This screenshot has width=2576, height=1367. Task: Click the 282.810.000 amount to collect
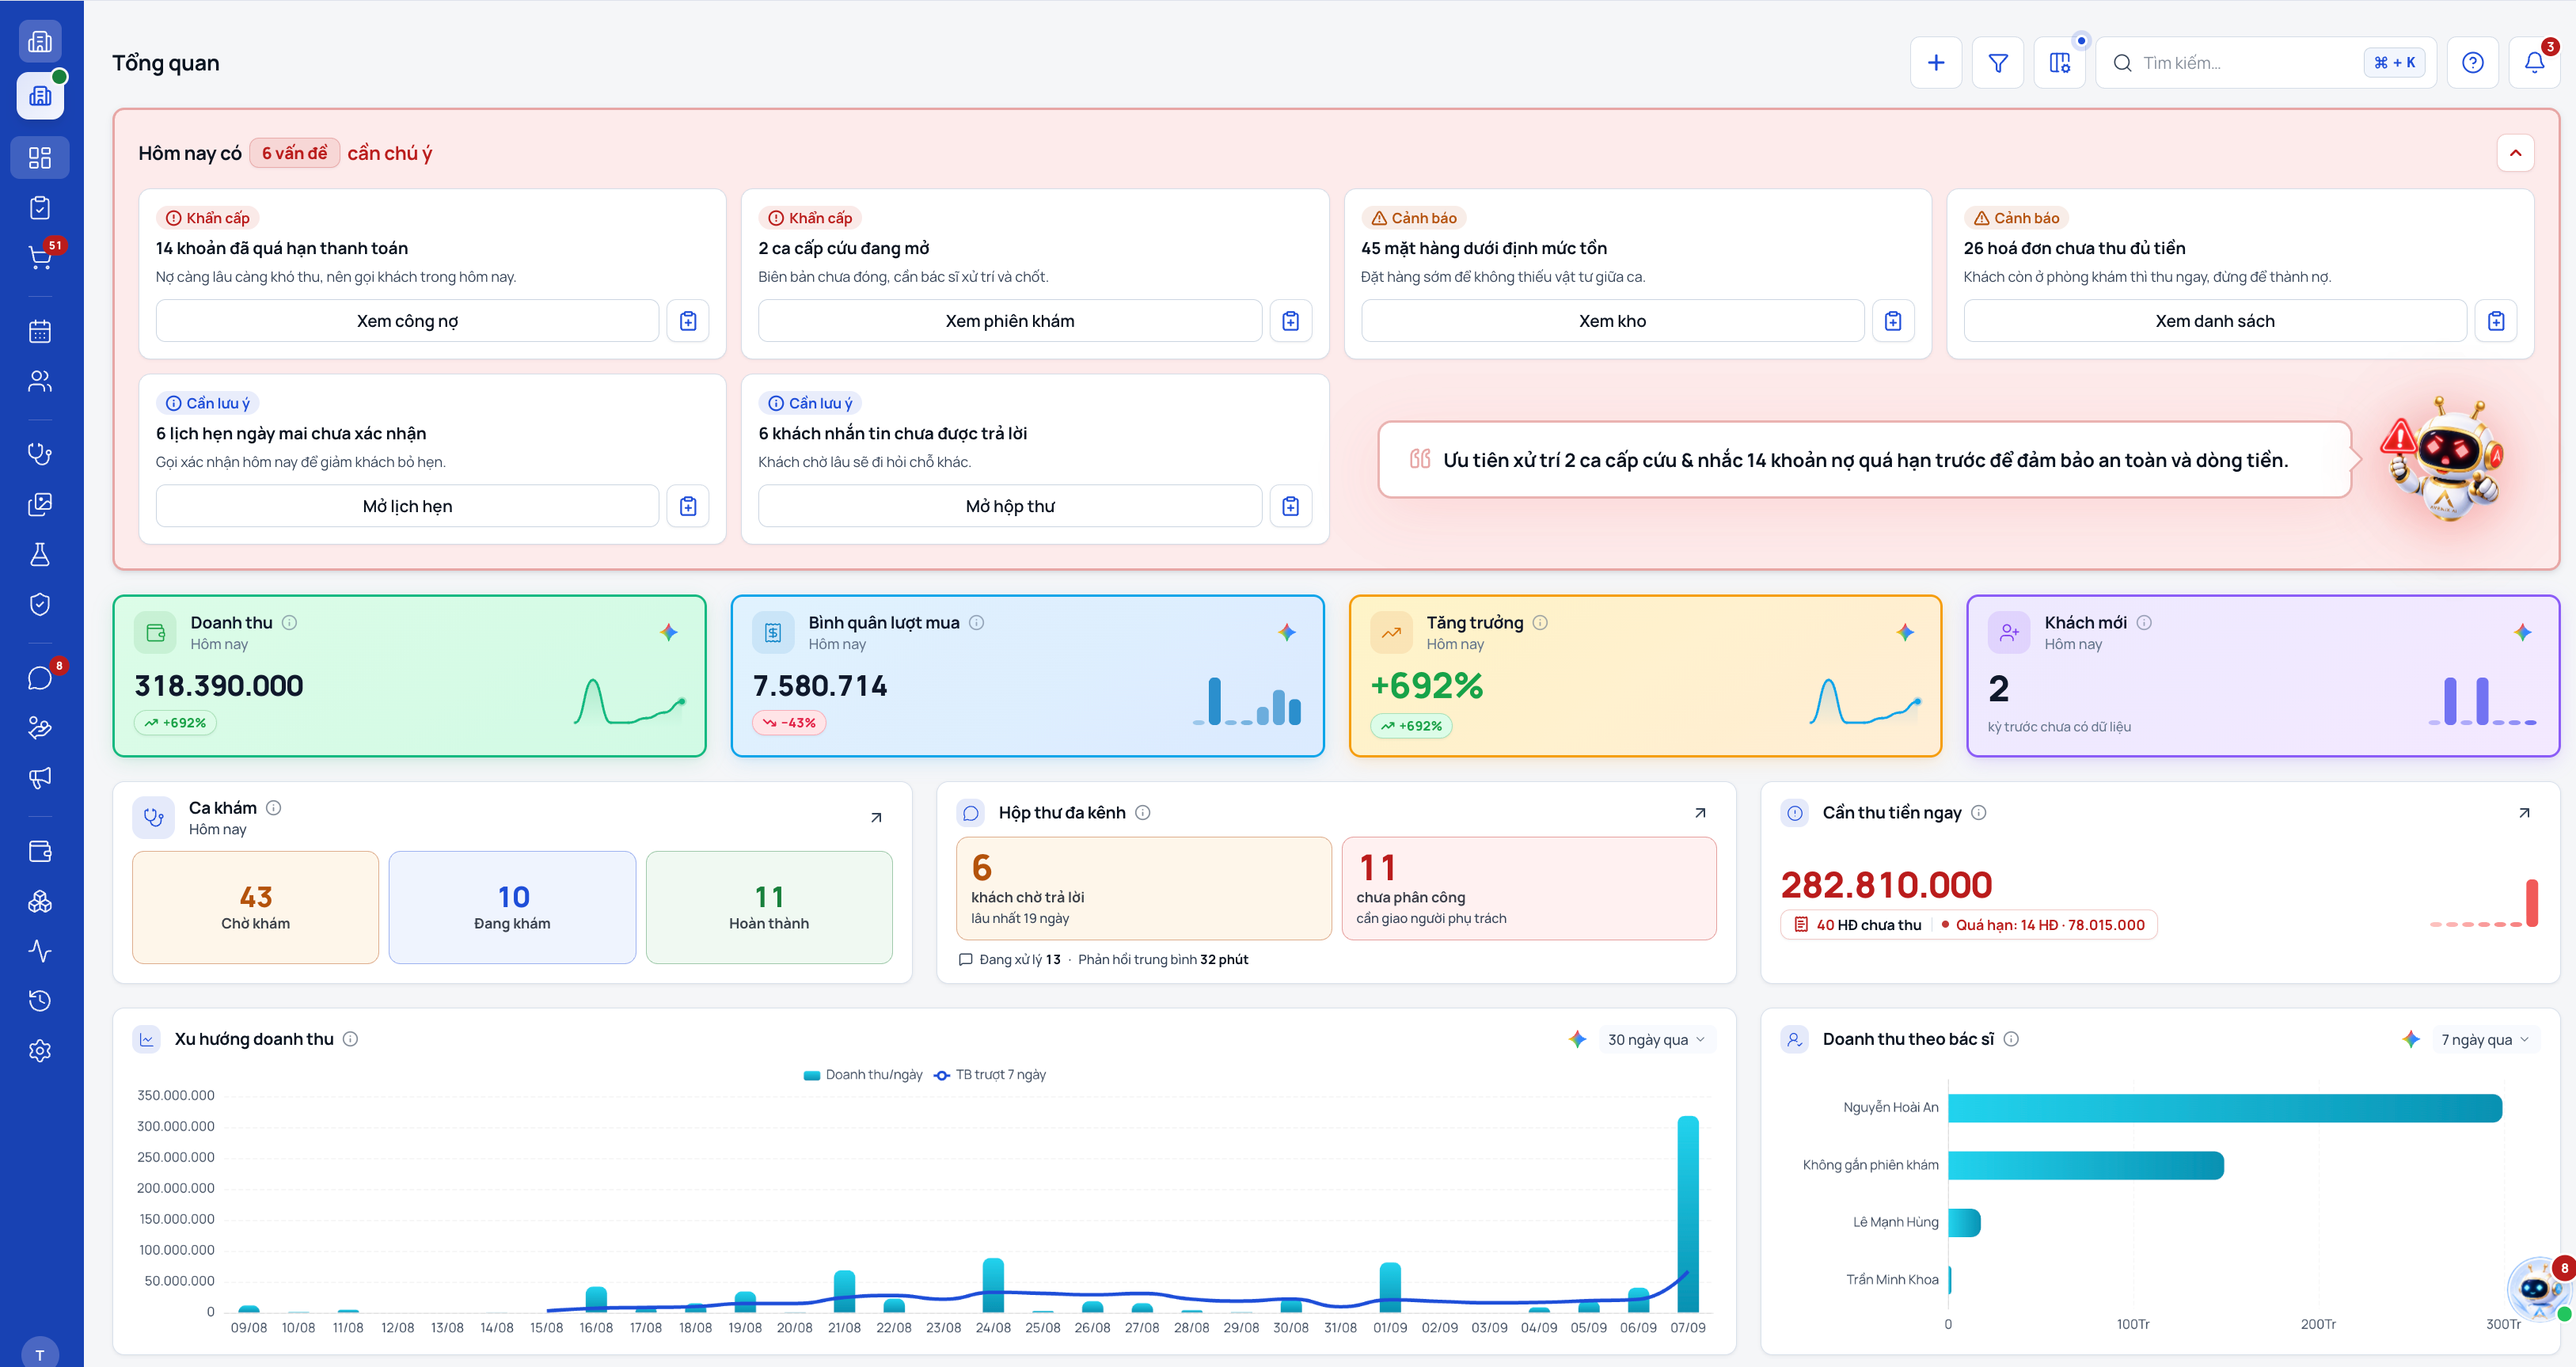point(1886,885)
